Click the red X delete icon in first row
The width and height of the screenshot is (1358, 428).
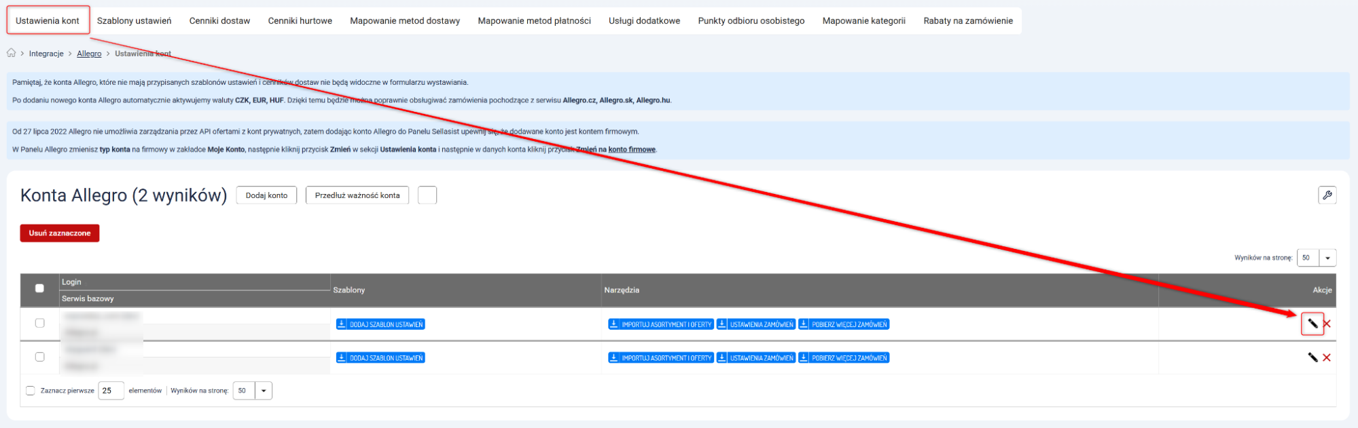click(x=1327, y=324)
